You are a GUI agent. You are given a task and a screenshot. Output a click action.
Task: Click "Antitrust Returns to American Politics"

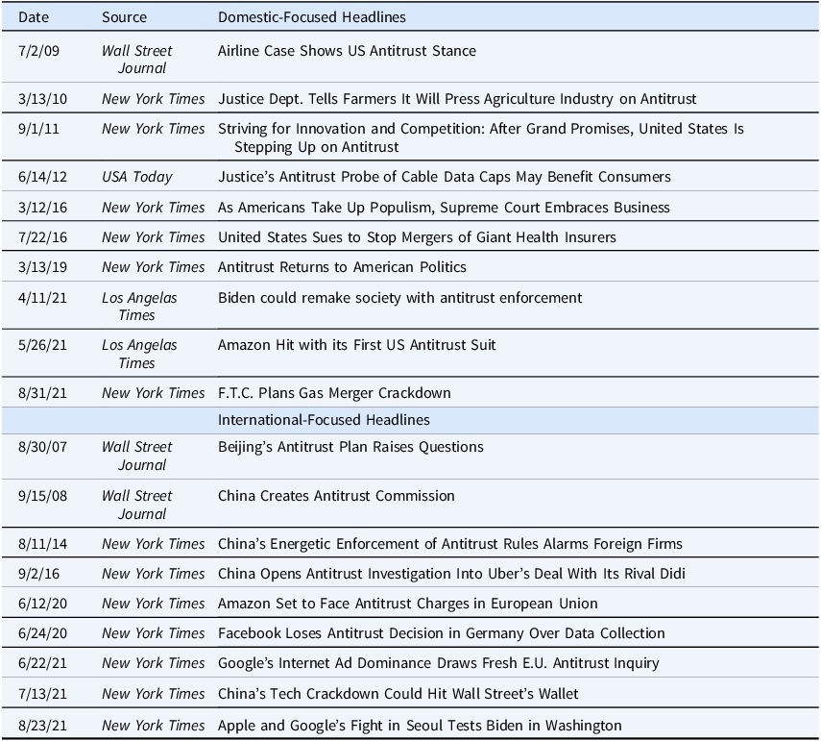(x=342, y=267)
